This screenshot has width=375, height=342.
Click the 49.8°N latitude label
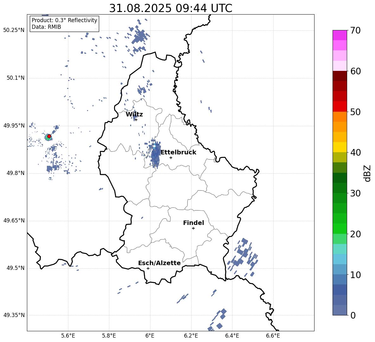16,173
